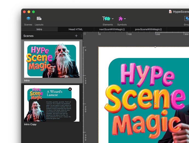The width and height of the screenshot is (189, 143).
Task: Click the Elements toolbar label
Action: pyautogui.click(x=108, y=25)
